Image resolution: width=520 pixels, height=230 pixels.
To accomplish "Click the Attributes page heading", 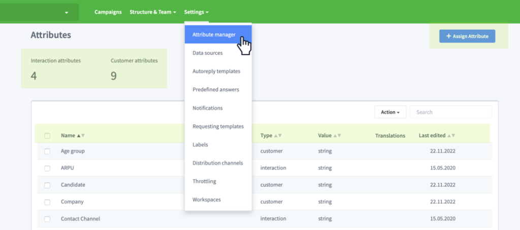I will click(x=51, y=35).
